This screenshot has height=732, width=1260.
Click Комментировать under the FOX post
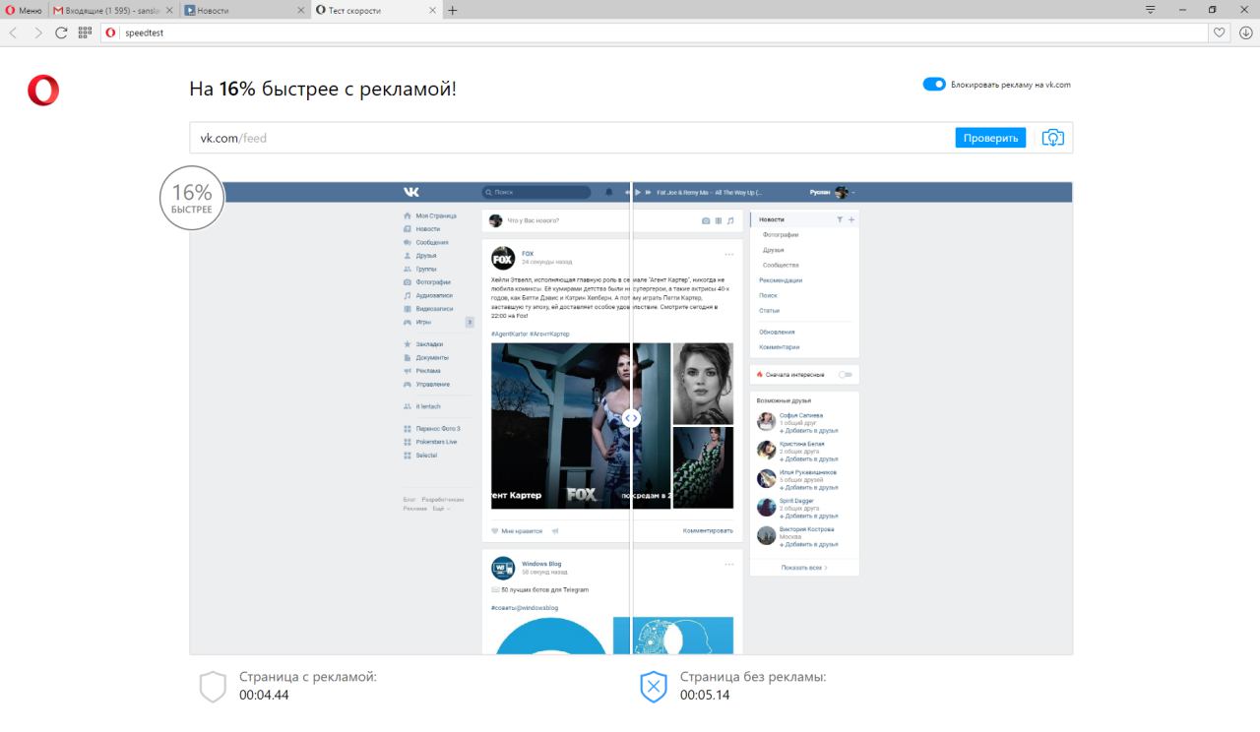click(708, 531)
